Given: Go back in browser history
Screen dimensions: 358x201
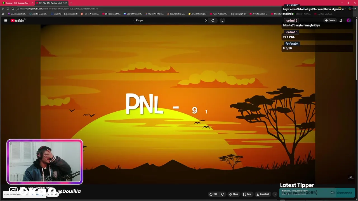Looking at the screenshot, I should pyautogui.click(x=3, y=9).
